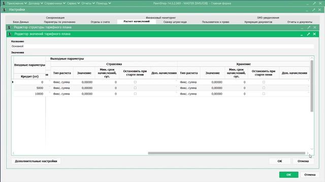The image size is (325, 182).
Task: Click the Кредит (от) column header
Action: coord(29,76)
